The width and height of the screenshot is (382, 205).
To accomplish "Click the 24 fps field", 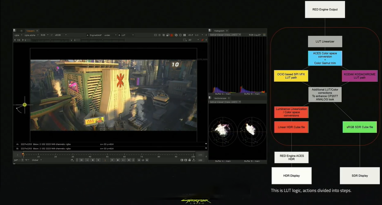I will pos(17,160).
